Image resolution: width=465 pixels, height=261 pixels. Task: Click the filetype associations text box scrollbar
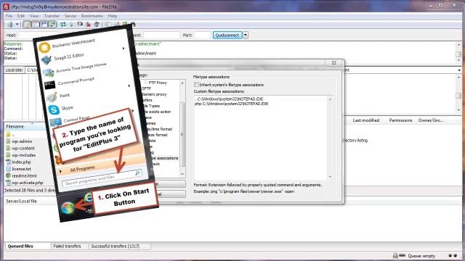330,138
